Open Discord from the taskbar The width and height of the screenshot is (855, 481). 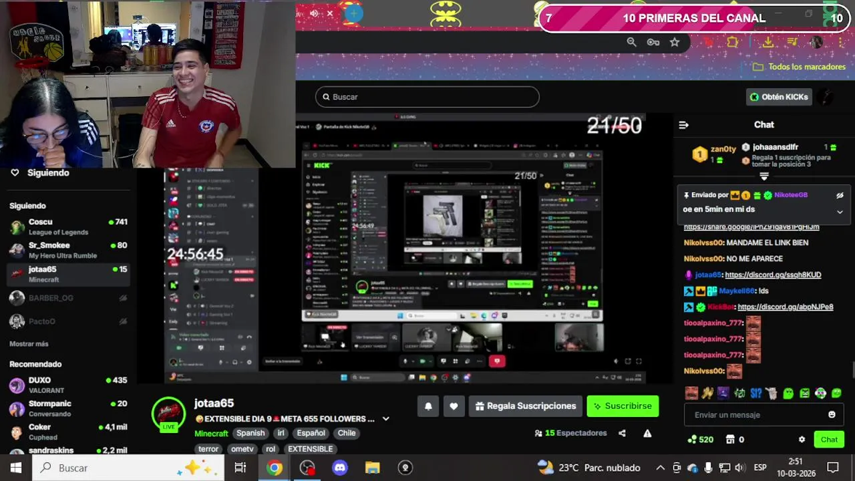point(340,468)
